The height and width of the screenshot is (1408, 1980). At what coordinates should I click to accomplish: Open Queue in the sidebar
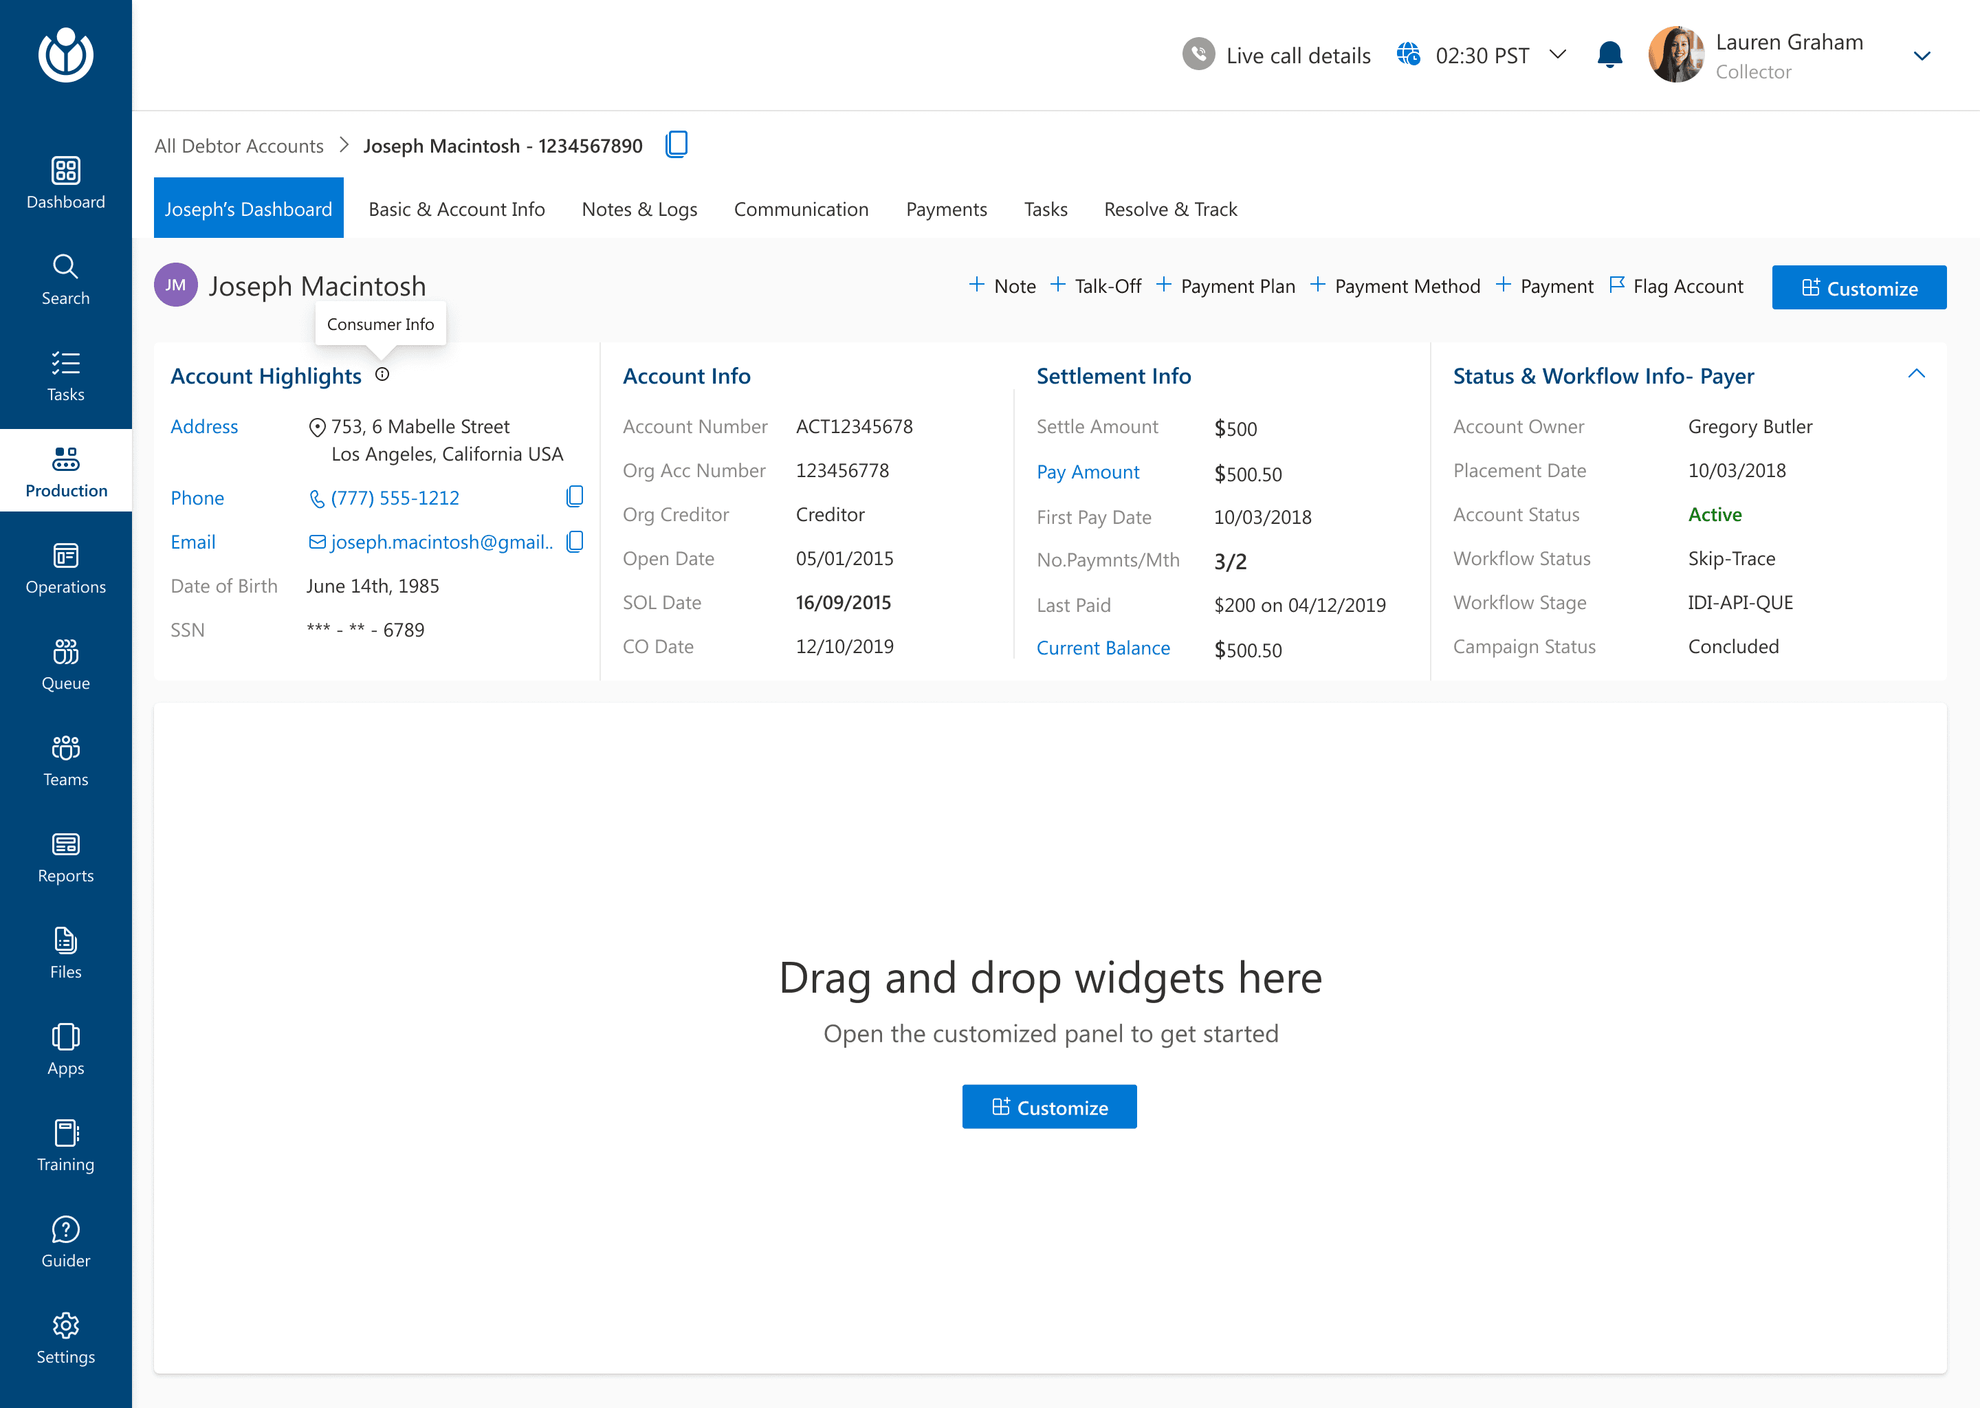click(x=66, y=664)
